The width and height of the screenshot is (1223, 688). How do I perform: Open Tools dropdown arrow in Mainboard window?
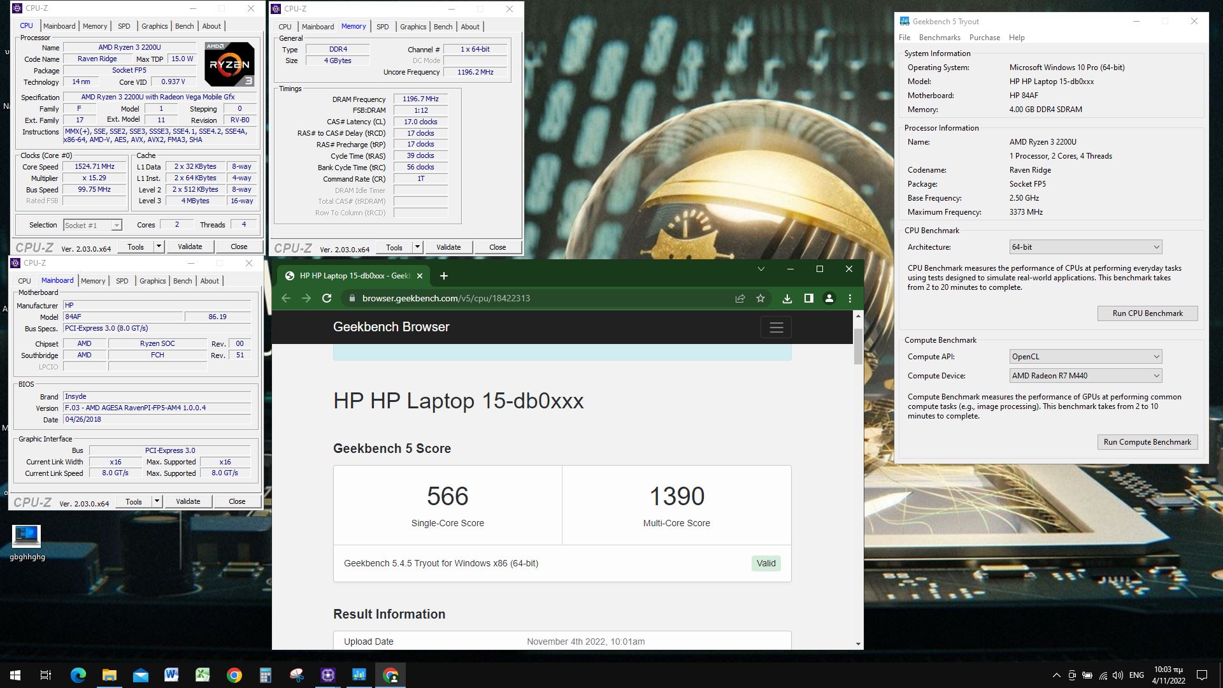click(x=157, y=501)
